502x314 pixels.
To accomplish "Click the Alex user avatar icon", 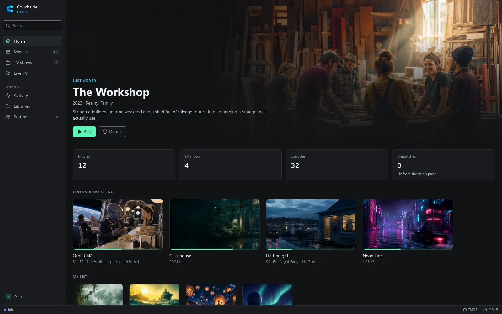I will click(8, 296).
